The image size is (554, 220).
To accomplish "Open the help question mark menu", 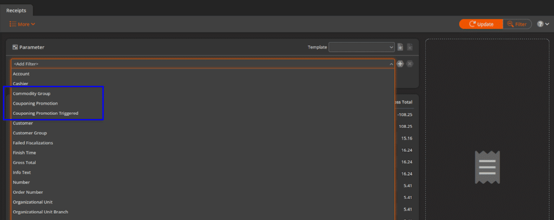I will pos(543,24).
